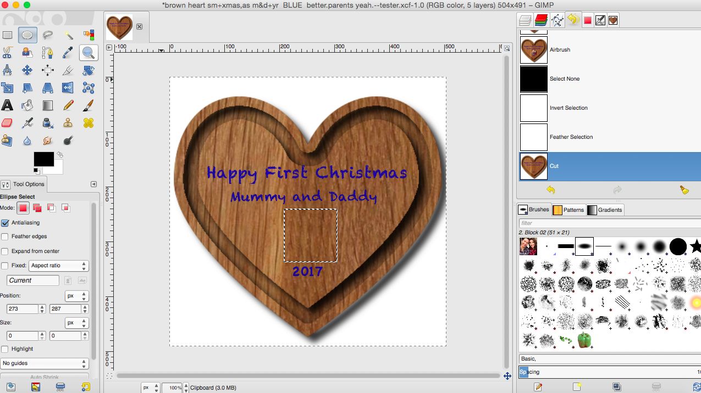Select the Move tool
701x393 pixels.
(x=27, y=70)
